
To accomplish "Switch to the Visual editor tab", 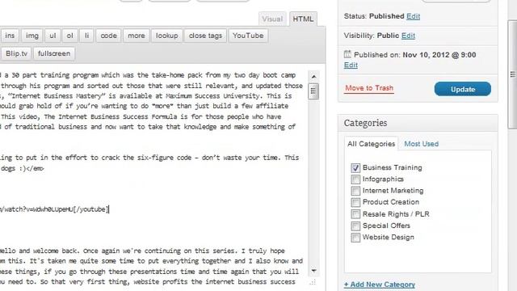I will pyautogui.click(x=272, y=19).
